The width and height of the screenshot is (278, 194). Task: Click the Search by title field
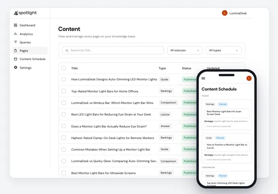[x=113, y=50]
